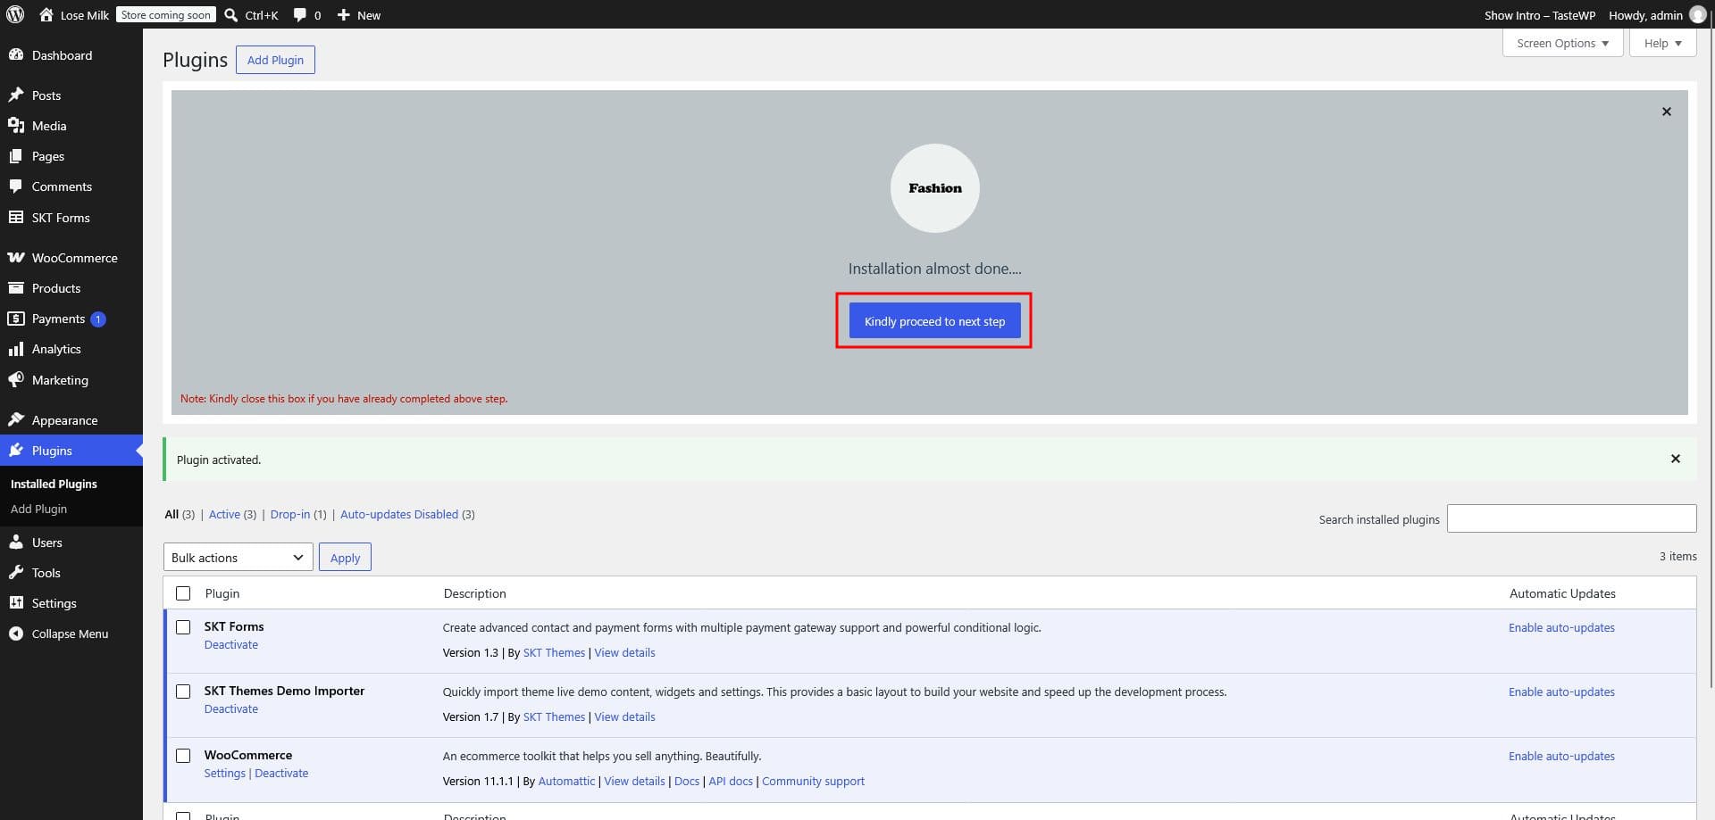Open the Bulk actions dropdown
Image resolution: width=1715 pixels, height=820 pixels.
point(238,557)
